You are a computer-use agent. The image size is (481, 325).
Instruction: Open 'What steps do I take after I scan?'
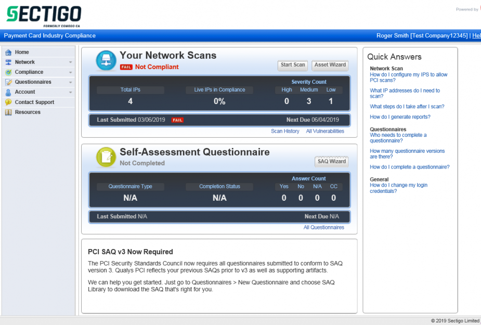(407, 107)
